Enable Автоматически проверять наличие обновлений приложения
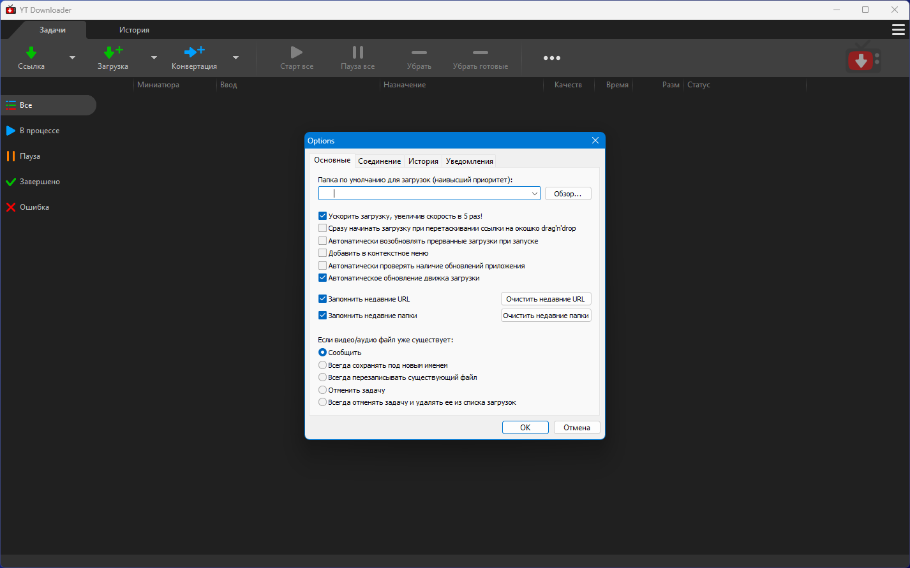Viewport: 910px width, 568px height. 322,266
